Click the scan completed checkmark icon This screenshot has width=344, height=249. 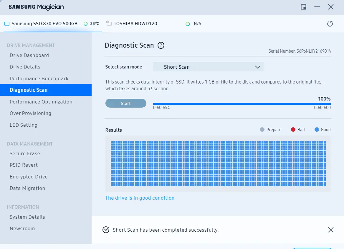pos(106,230)
